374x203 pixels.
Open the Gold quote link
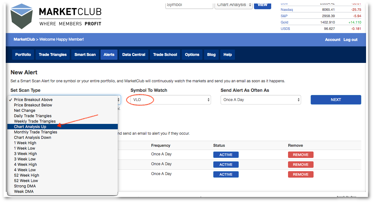point(284,22)
